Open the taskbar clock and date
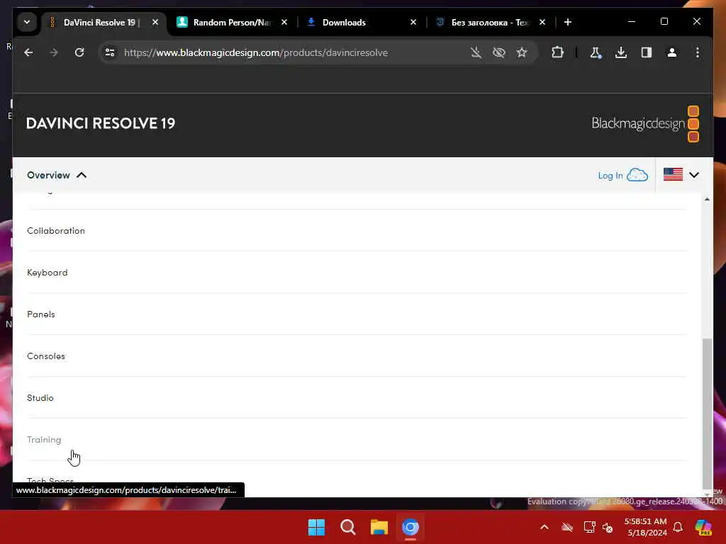This screenshot has height=544, width=726. coord(646,527)
